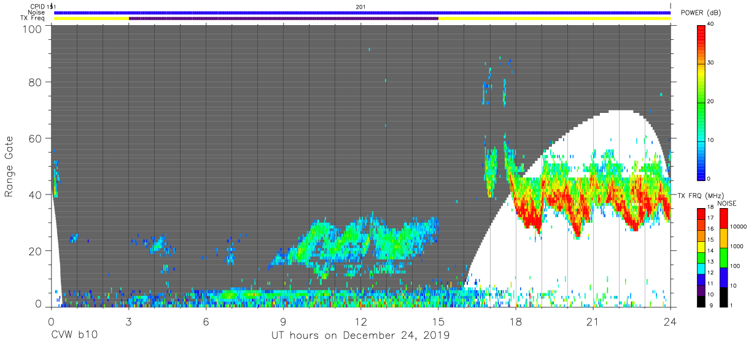Click the purple swatch in TX FRQ legend

tap(702, 289)
